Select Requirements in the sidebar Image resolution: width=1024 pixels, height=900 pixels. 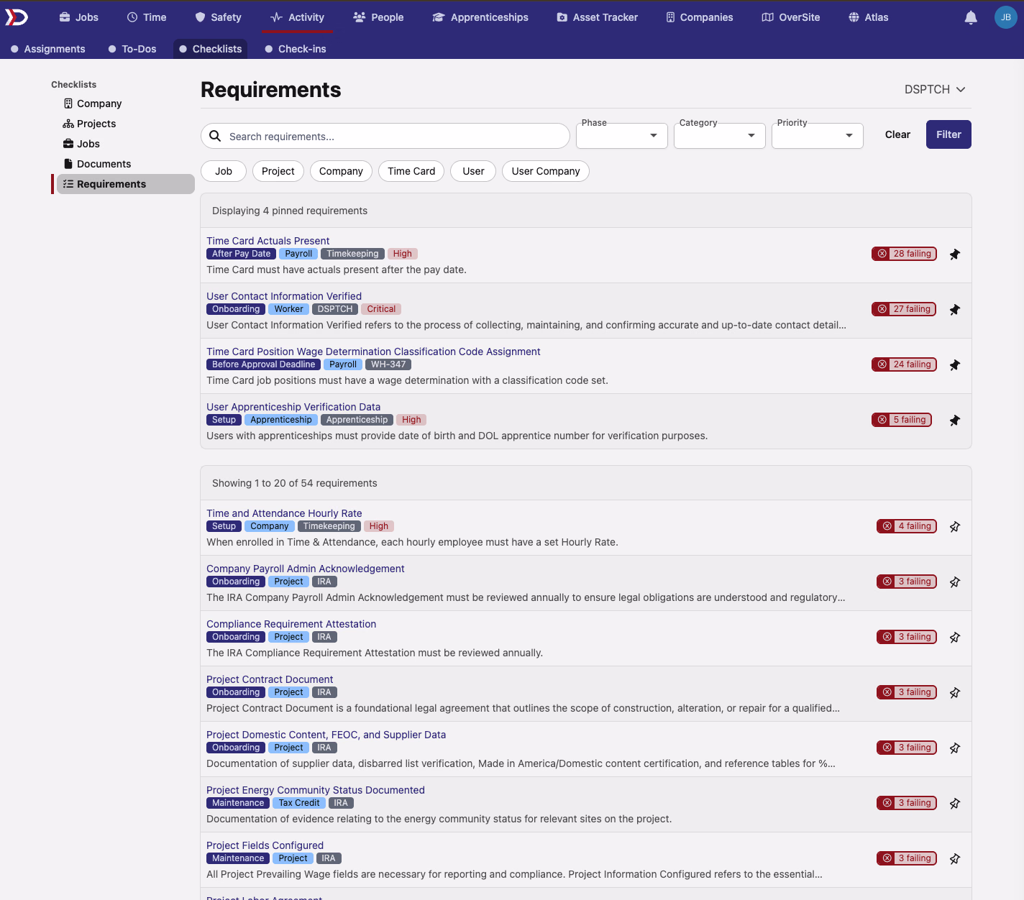(125, 184)
